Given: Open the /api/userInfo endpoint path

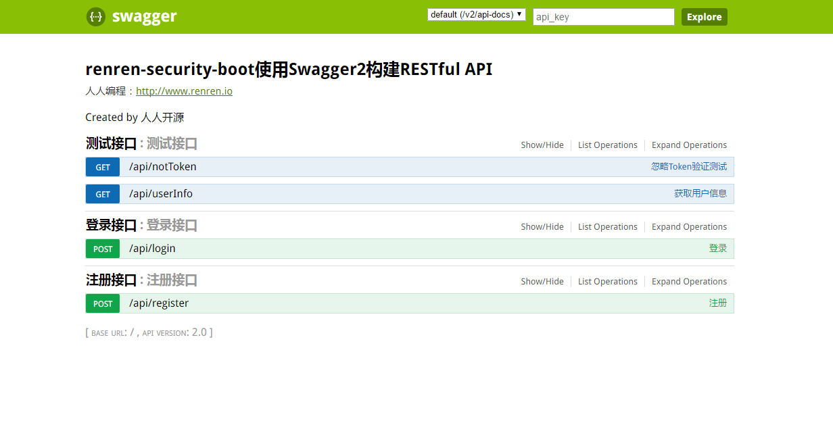Looking at the screenshot, I should (161, 194).
